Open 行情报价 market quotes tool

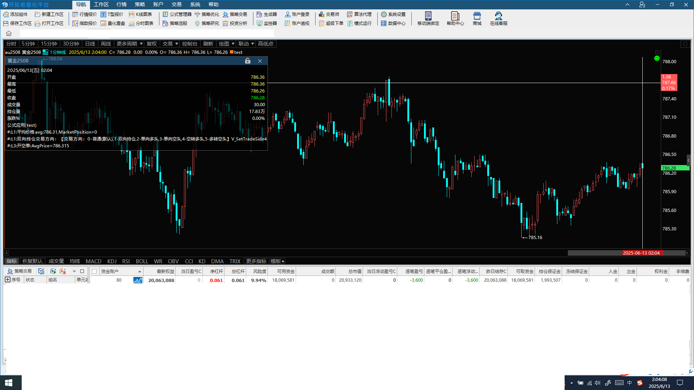point(85,14)
